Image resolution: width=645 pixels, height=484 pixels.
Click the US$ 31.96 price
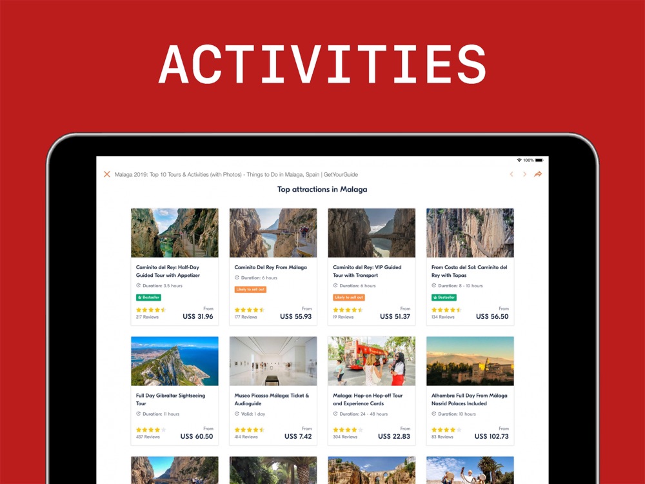[x=198, y=316]
